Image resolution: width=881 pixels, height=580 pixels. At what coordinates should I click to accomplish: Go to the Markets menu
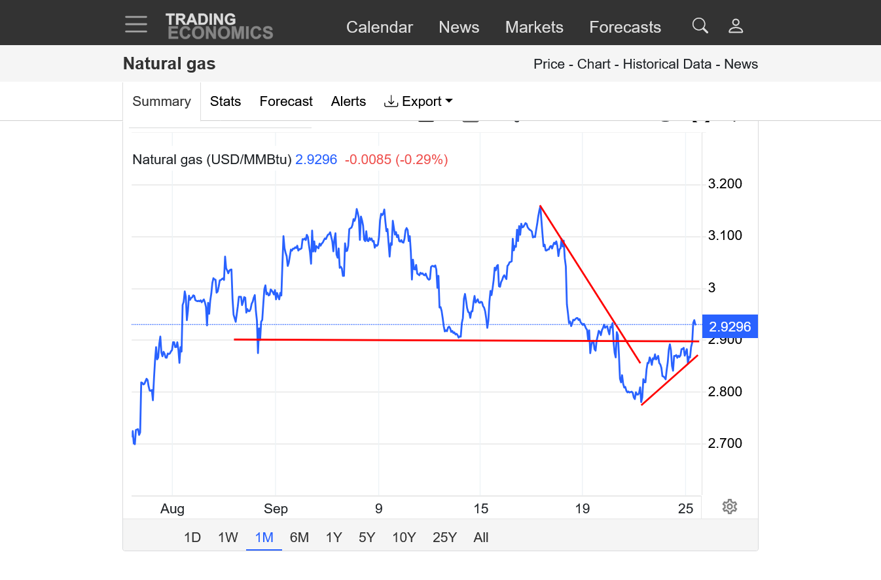(x=534, y=27)
